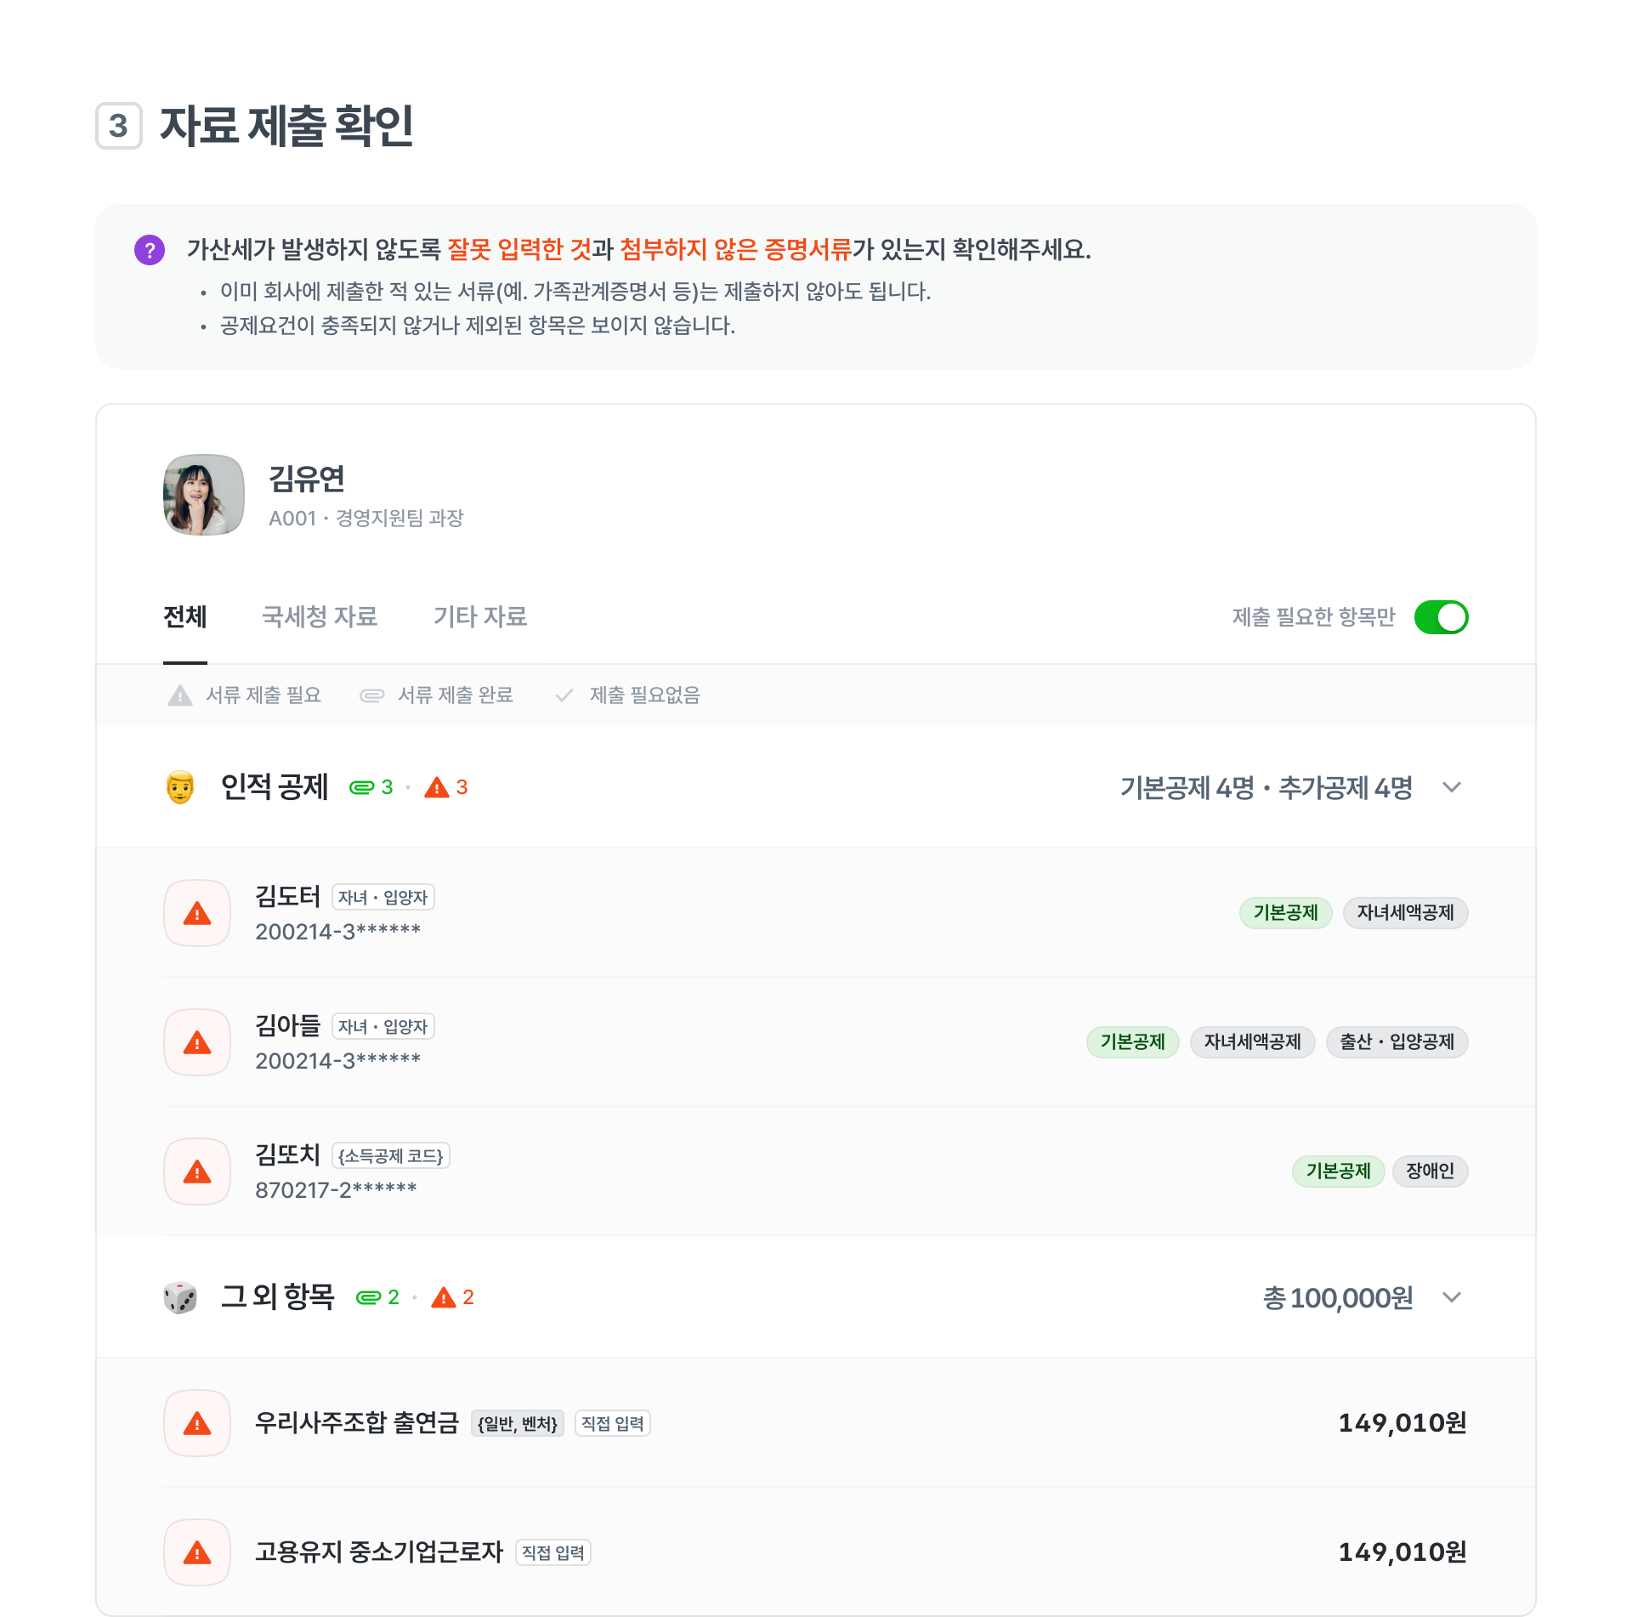Collapse the 인적 공제 section chevron
The image size is (1632, 1617).
(1452, 787)
